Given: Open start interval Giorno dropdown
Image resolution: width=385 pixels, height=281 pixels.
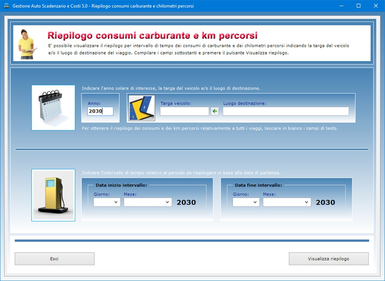Looking at the screenshot, I should click(107, 202).
